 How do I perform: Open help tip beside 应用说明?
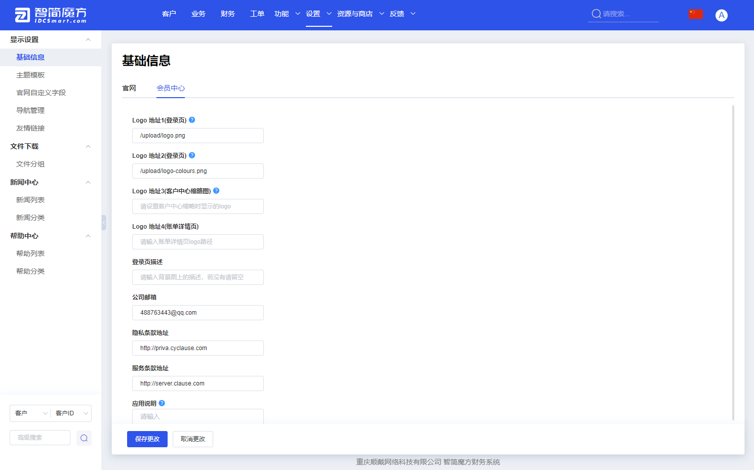pos(162,403)
